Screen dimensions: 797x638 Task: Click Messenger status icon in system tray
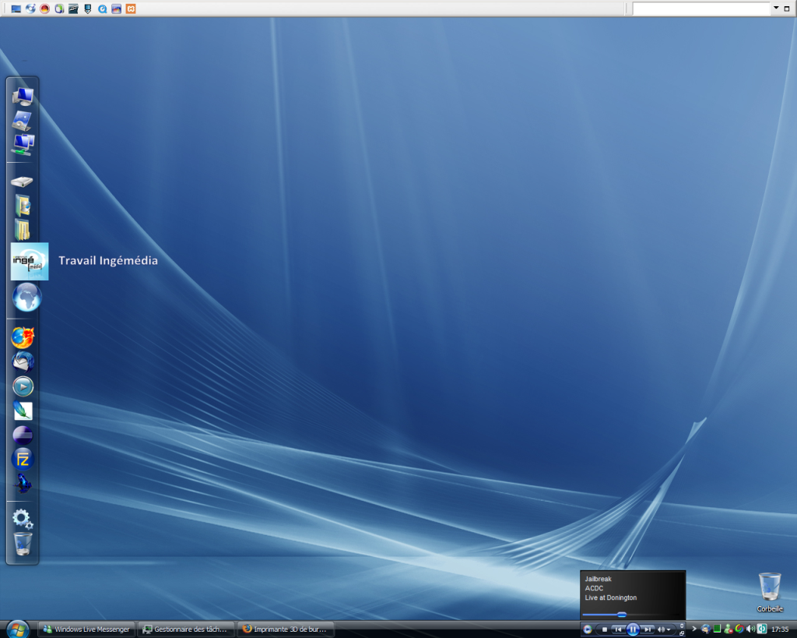[729, 629]
